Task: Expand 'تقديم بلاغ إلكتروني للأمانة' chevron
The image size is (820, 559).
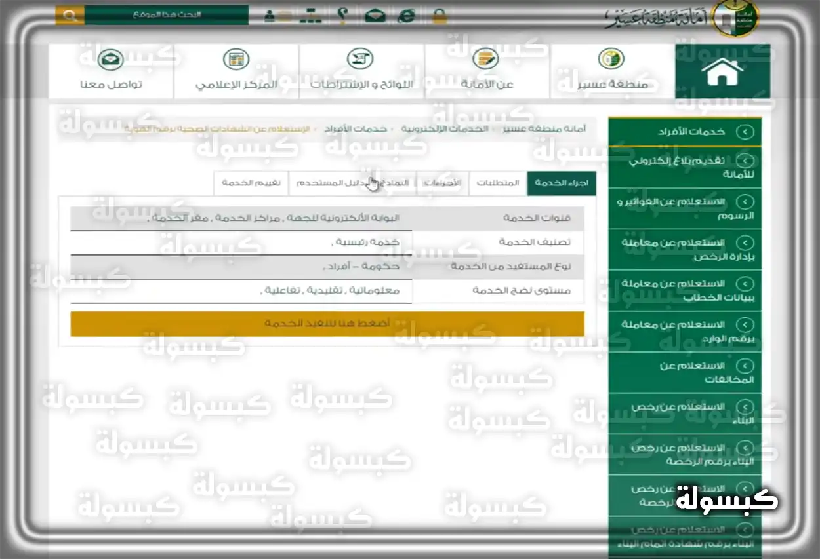Action: [745, 159]
